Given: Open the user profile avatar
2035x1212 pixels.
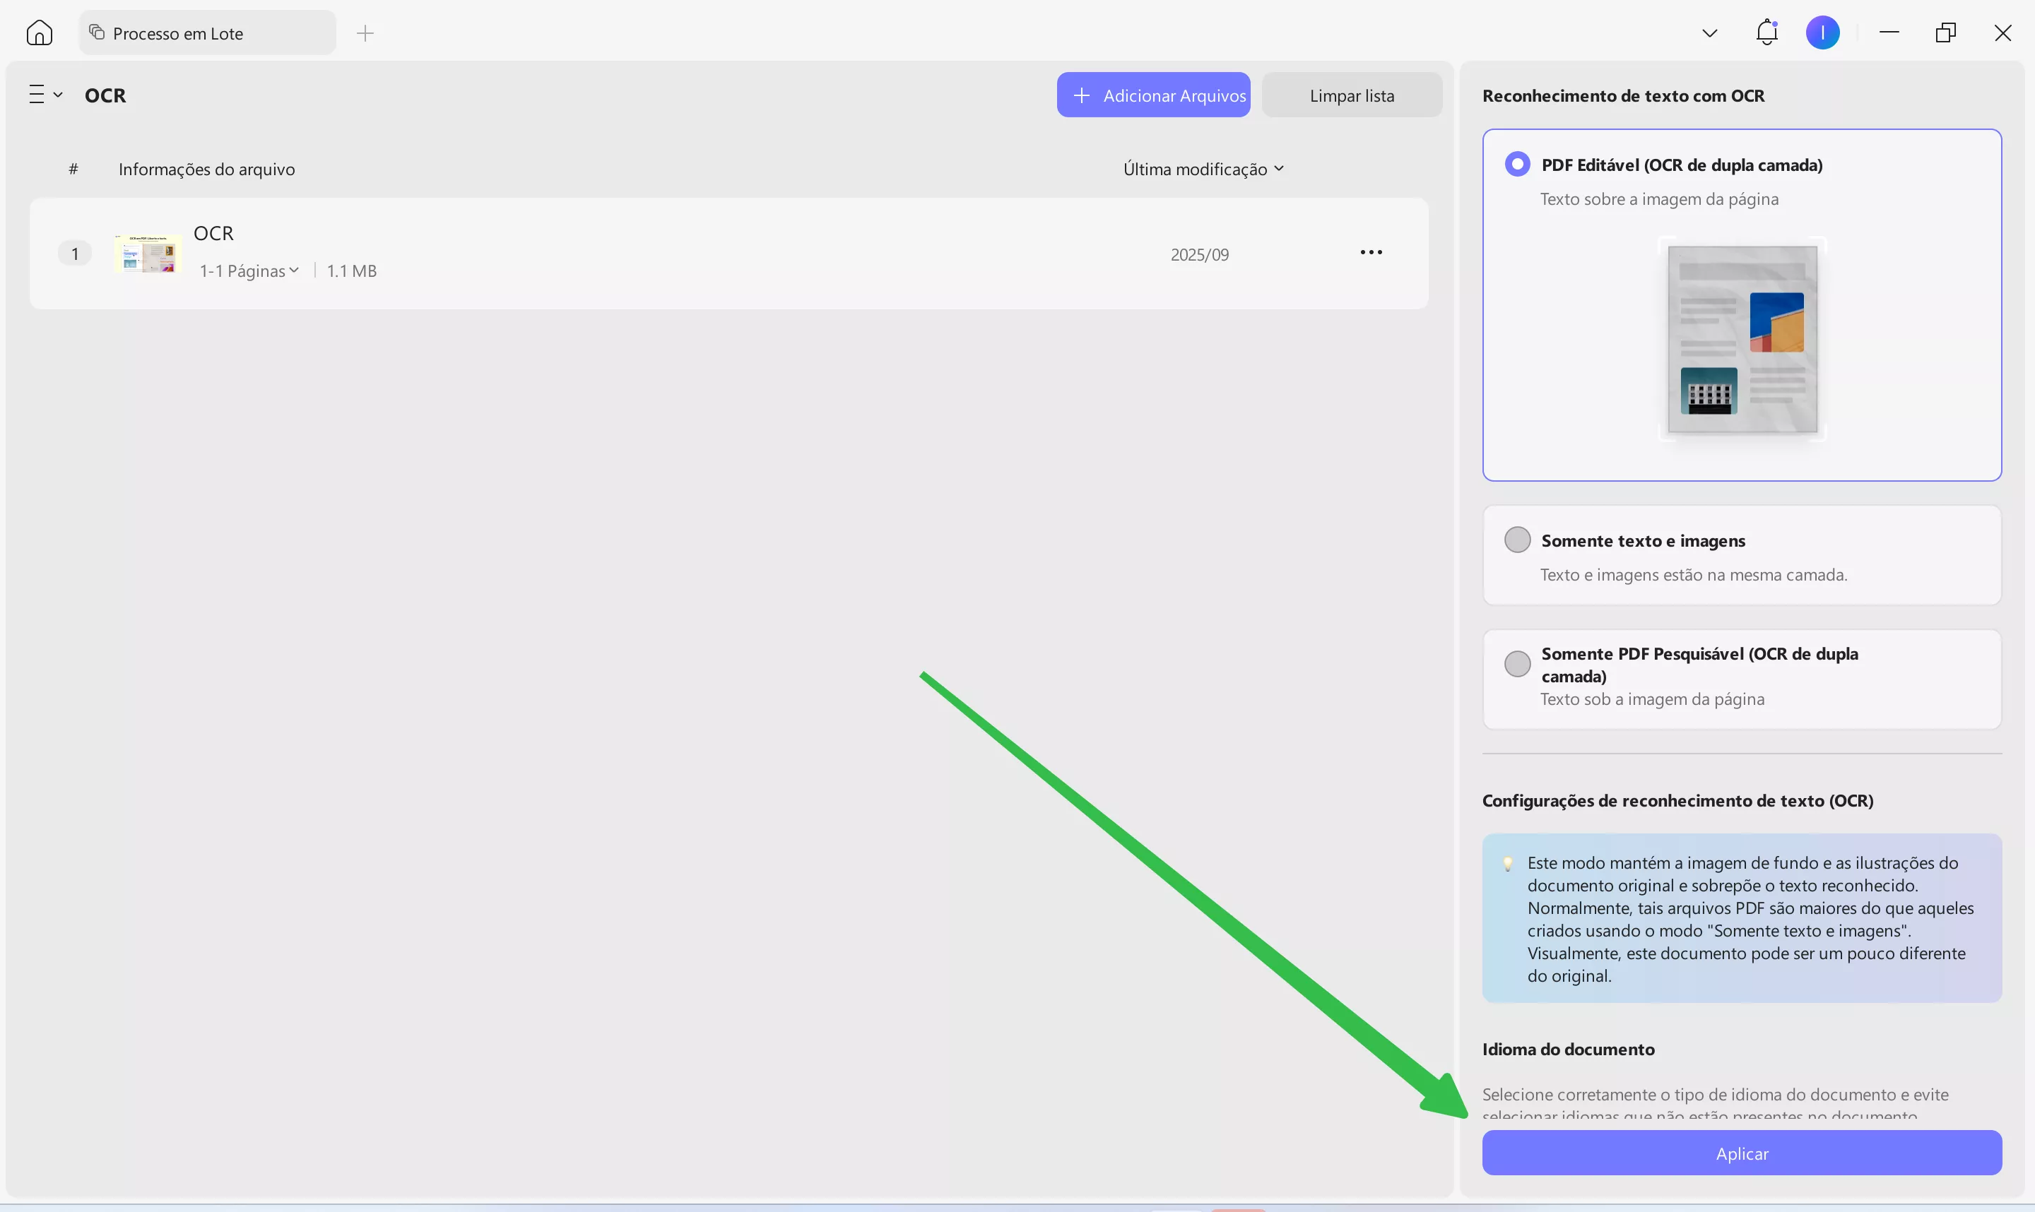Looking at the screenshot, I should [x=1822, y=32].
